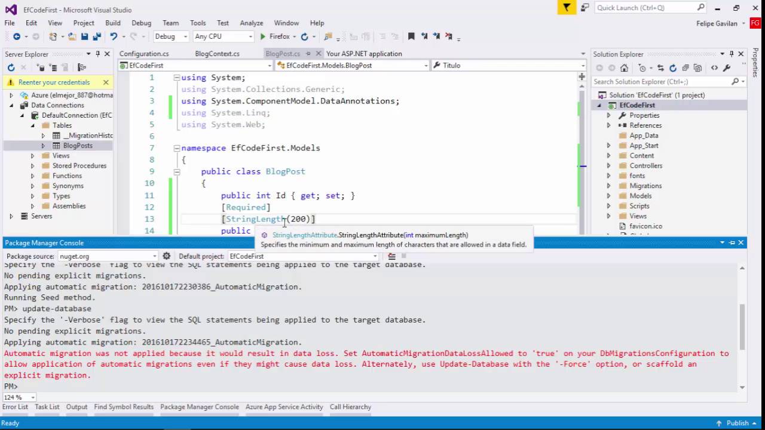Open the File menu

tap(10, 23)
